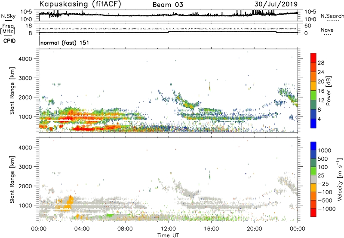Pick the red top segment of the power colorbar
This screenshot has height=238, width=344.
click(x=313, y=58)
